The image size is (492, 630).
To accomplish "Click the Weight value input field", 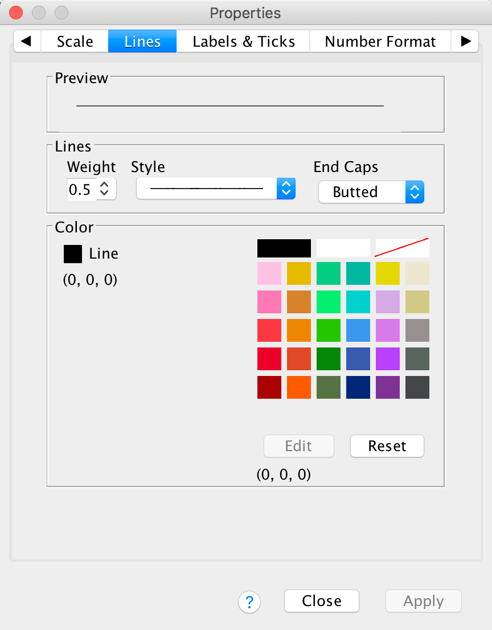I will click(80, 189).
